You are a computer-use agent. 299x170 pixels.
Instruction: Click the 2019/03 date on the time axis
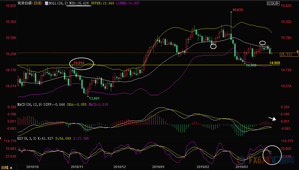pos(241,167)
